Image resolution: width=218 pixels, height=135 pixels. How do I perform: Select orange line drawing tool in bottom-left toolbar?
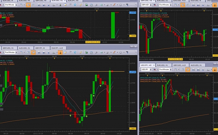point(114,52)
